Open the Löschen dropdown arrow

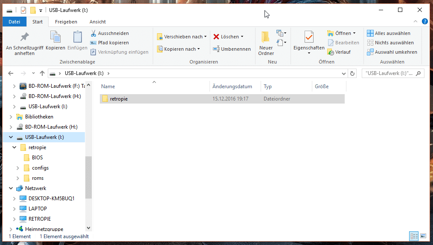tap(242, 37)
